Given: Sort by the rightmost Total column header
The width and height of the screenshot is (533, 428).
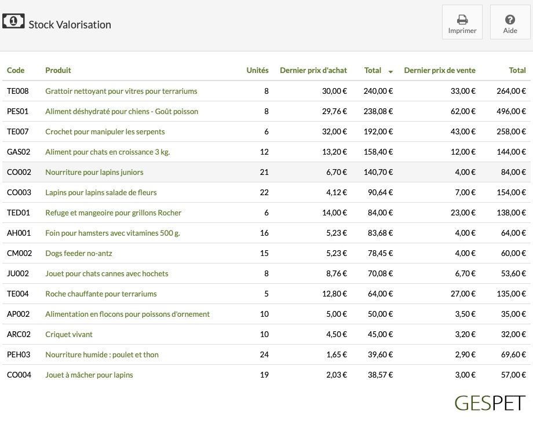Looking at the screenshot, I should (x=517, y=70).
